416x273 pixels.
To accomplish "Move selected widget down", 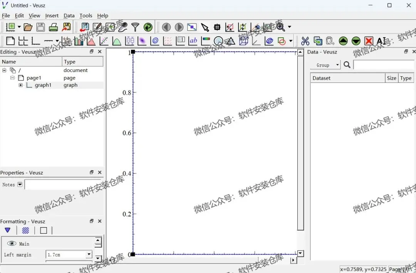I will tap(356, 41).
